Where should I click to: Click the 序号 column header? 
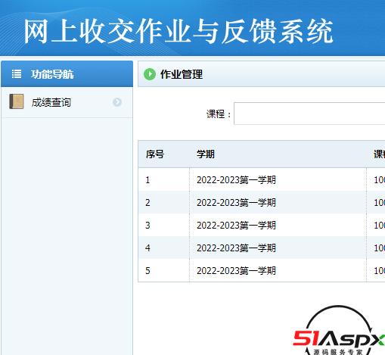pos(155,154)
